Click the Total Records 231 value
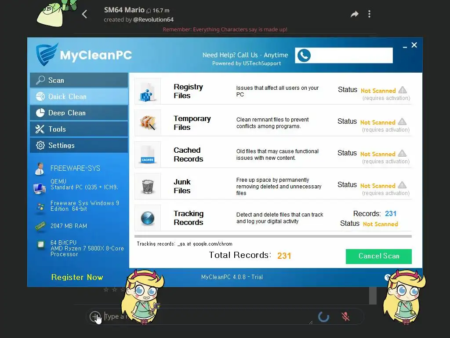Viewport: 450px width, 338px height. coord(284,256)
